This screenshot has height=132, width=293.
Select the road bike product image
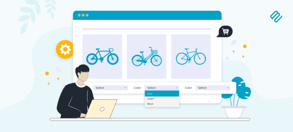(x=102, y=57)
